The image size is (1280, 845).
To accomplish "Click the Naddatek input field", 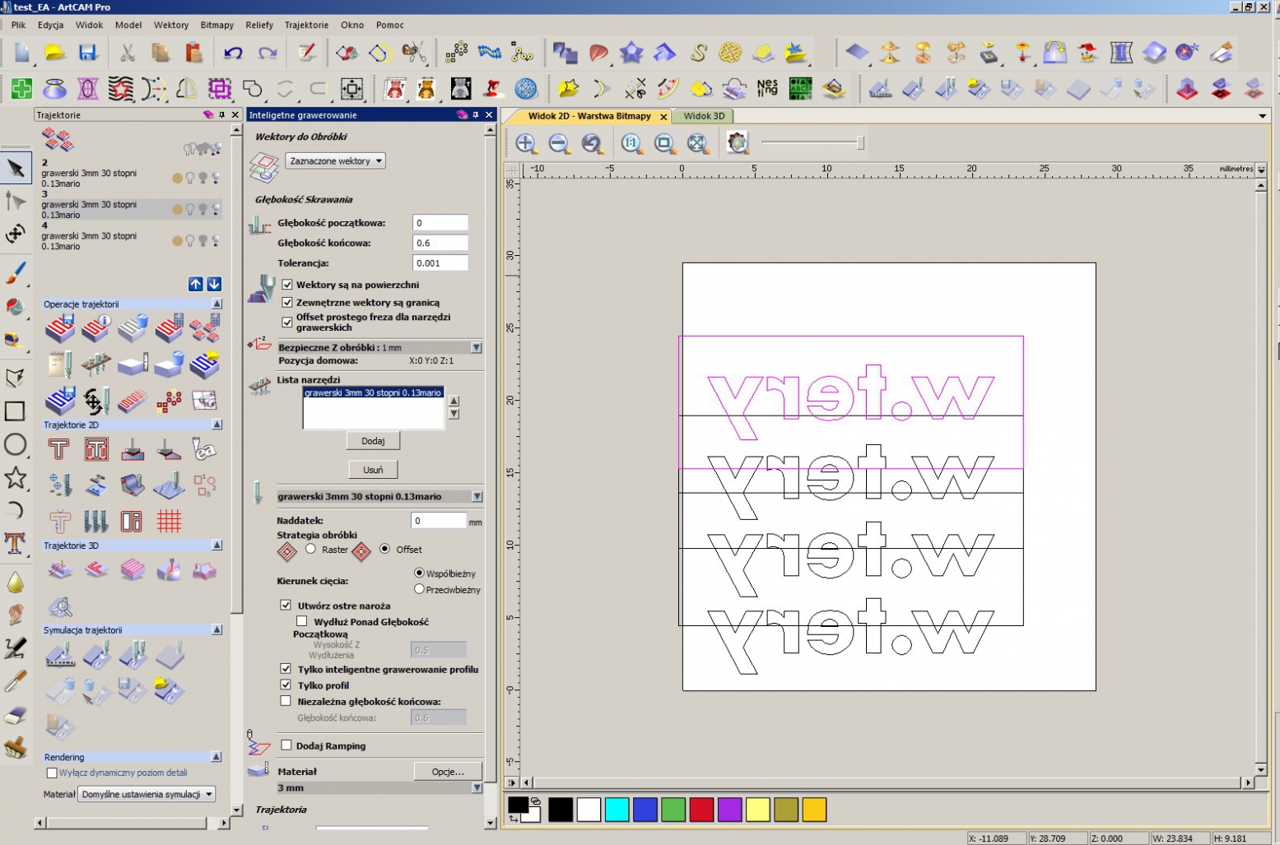I will 439,521.
